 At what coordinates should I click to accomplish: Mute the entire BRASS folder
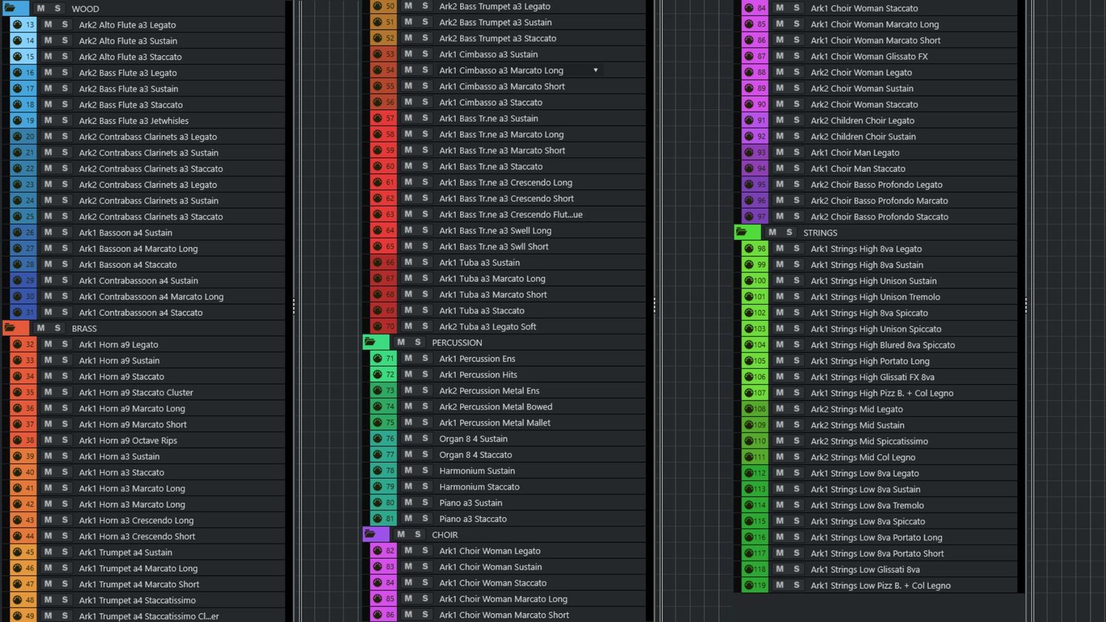pyautogui.click(x=41, y=328)
